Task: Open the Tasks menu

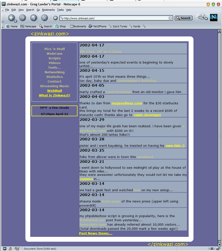Action: [x=60, y=10]
